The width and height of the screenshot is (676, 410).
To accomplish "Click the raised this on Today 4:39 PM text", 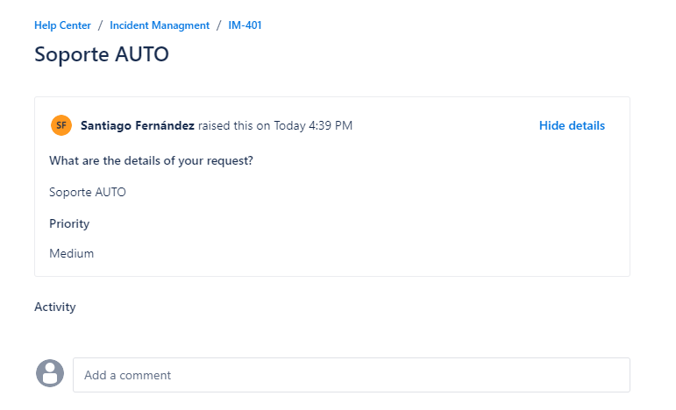I will click(x=275, y=125).
